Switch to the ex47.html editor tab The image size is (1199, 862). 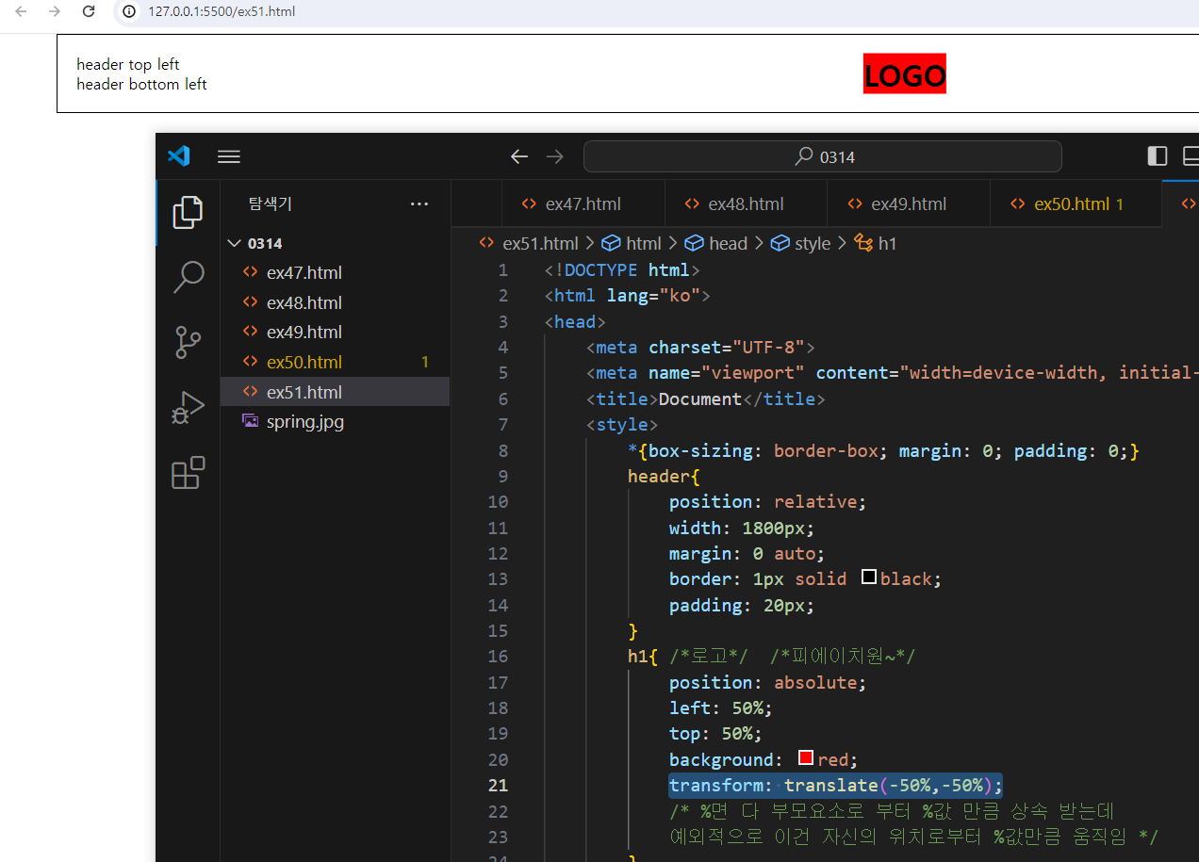click(x=583, y=204)
